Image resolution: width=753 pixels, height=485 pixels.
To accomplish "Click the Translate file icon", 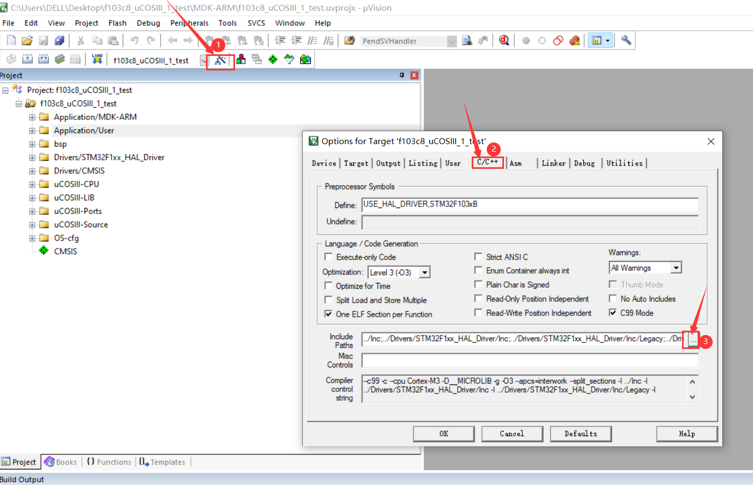I will pyautogui.click(x=11, y=59).
